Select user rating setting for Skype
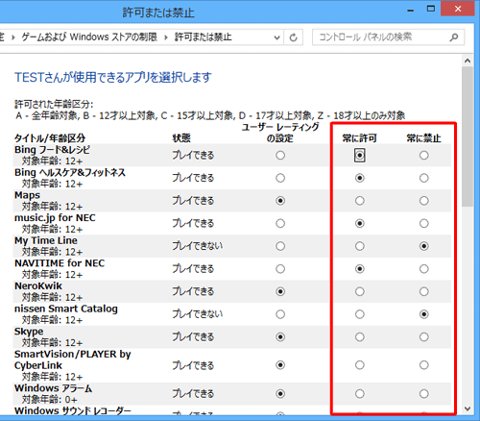Screen dimensions: 480x421 (280, 337)
